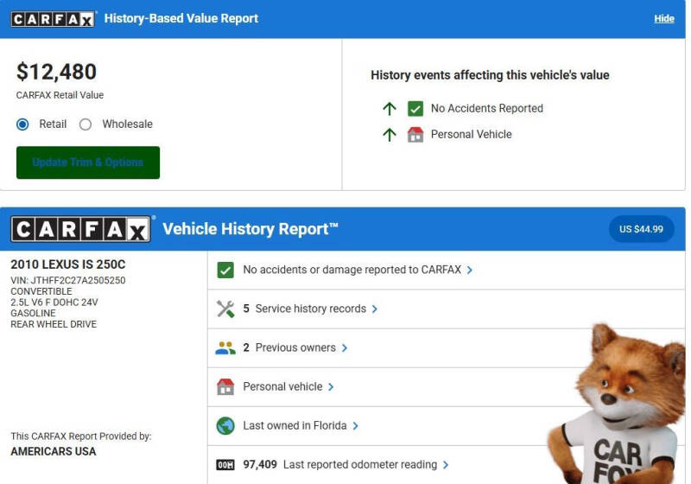This screenshot has width=691, height=484.
Task: Click the green checkmark beside No Accidents Reported
Action: [x=415, y=109]
